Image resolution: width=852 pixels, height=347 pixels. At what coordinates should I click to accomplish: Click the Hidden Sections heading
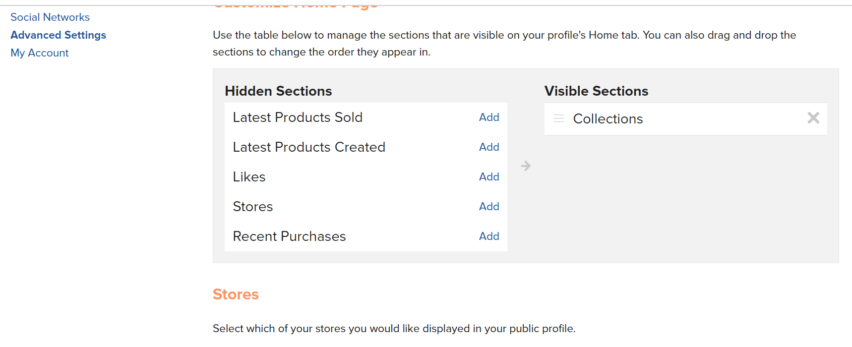tap(278, 91)
